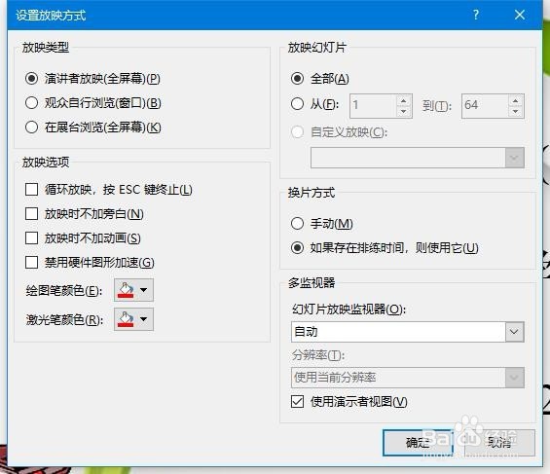Close the 设置放映方式 dialog with X
Viewport: 550px width, 474px height.
(520, 15)
